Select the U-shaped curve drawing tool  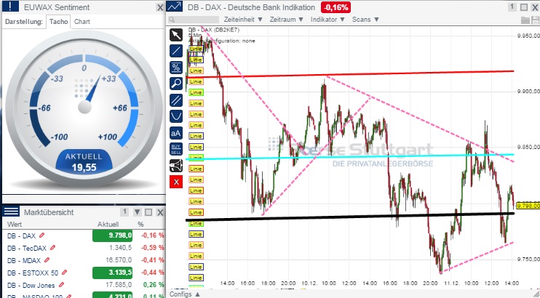[x=176, y=116]
